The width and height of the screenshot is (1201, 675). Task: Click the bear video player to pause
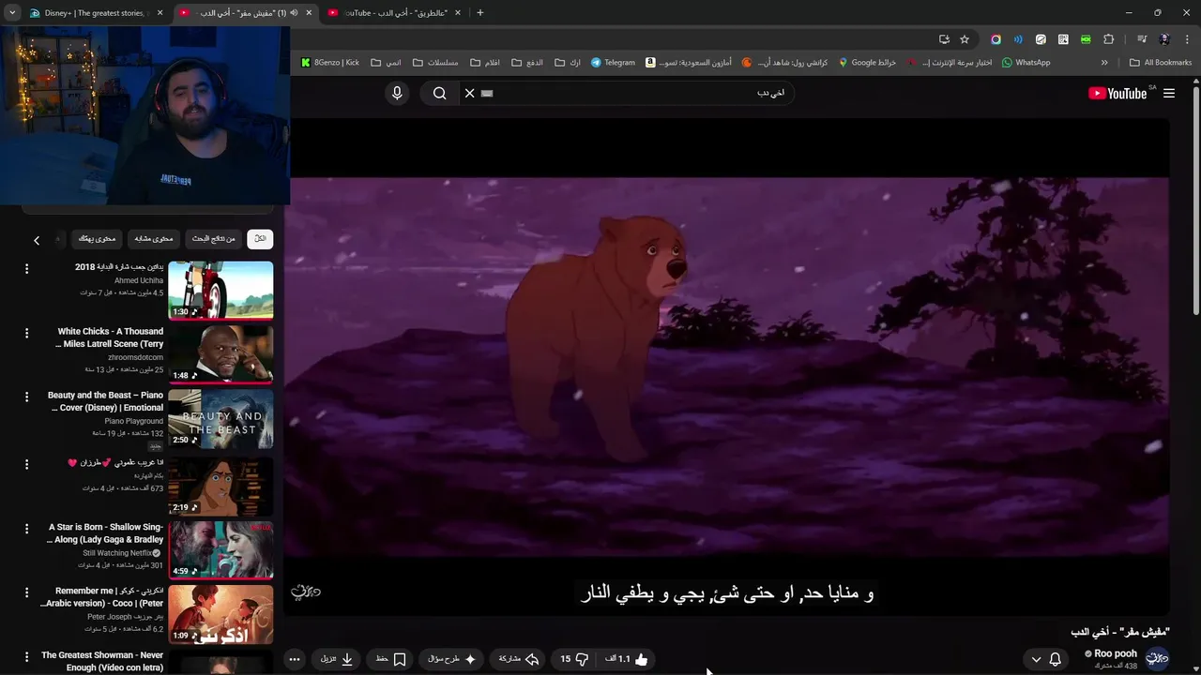pos(727,366)
